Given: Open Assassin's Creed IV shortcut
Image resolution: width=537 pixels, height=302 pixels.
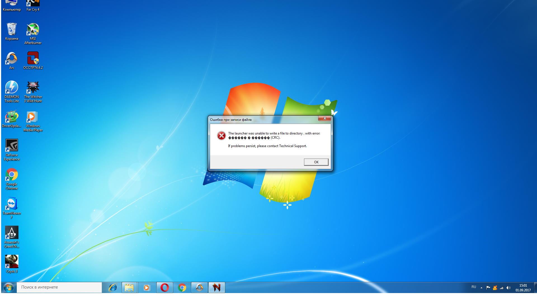Looking at the screenshot, I should [11, 233].
